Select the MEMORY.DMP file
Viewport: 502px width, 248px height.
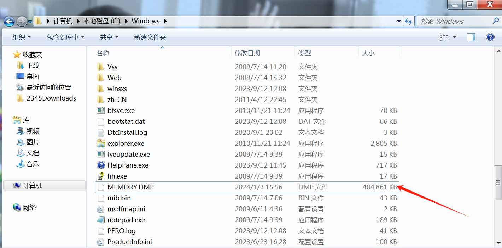(130, 187)
